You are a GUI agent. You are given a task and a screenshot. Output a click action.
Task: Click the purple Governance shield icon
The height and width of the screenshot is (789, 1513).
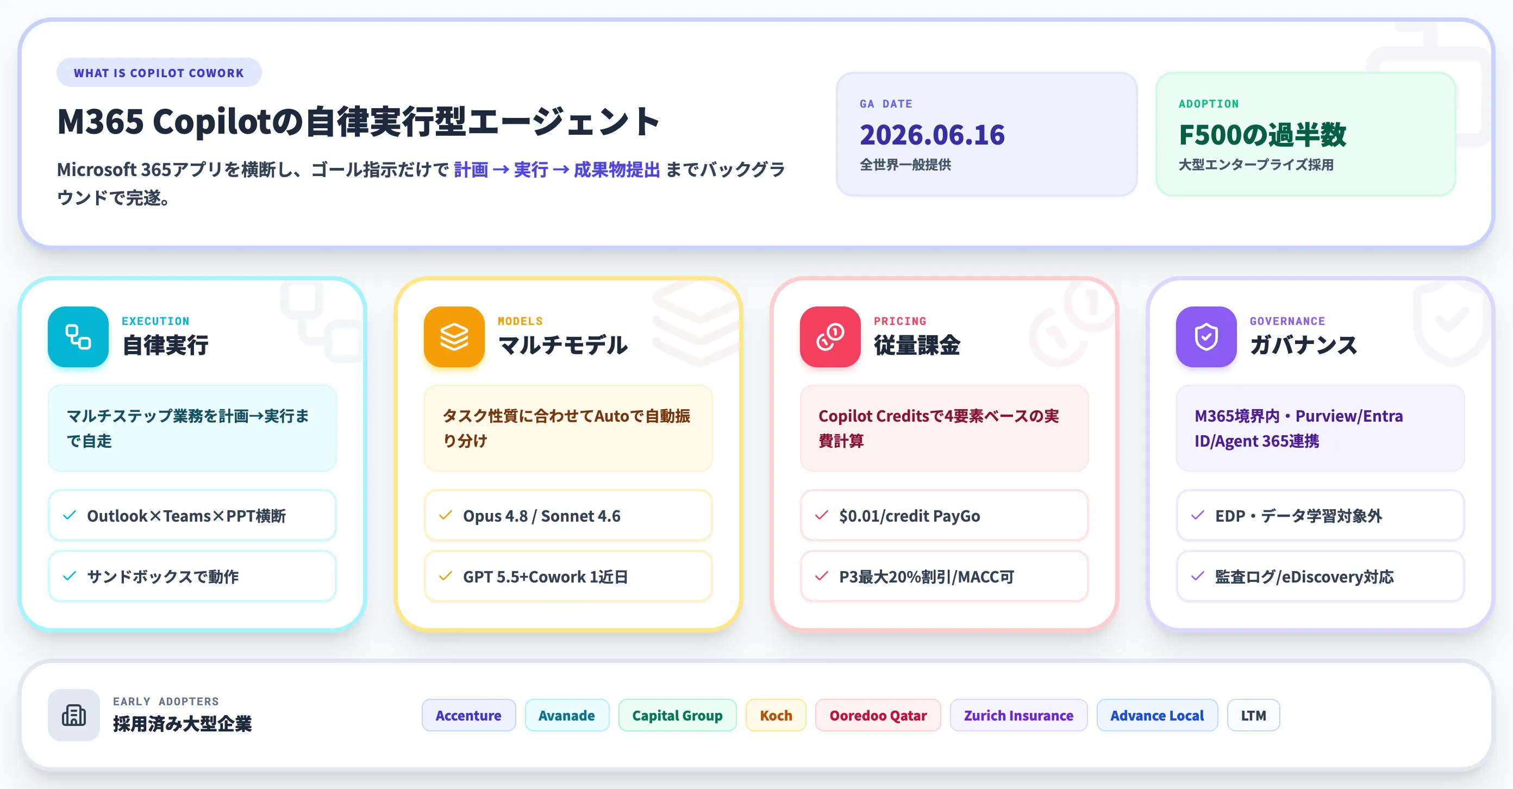pos(1206,337)
